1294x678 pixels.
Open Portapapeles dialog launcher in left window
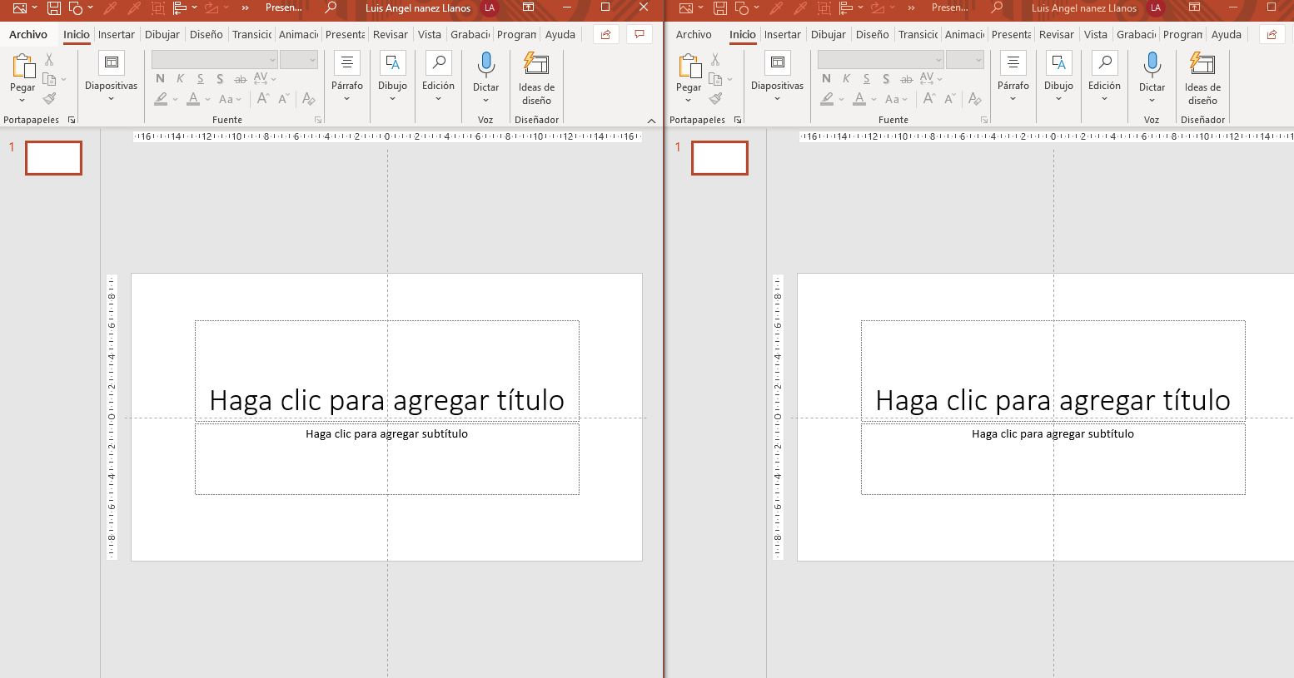(72, 121)
